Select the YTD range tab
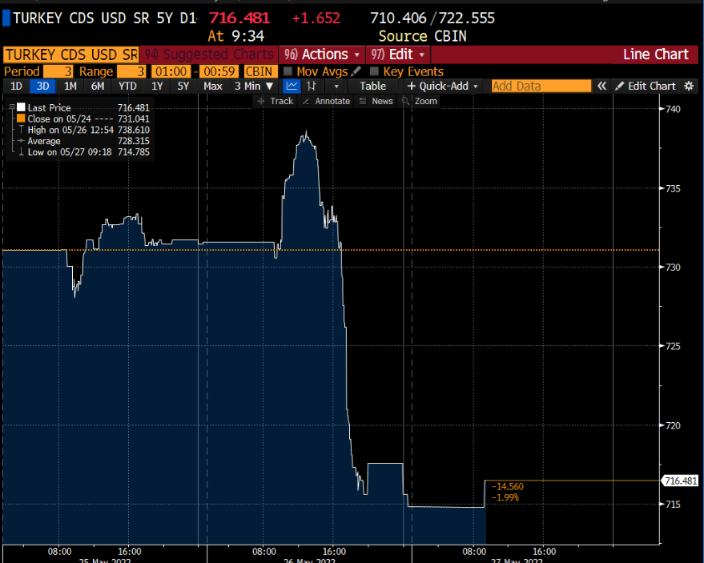The height and width of the screenshot is (563, 704). (127, 86)
